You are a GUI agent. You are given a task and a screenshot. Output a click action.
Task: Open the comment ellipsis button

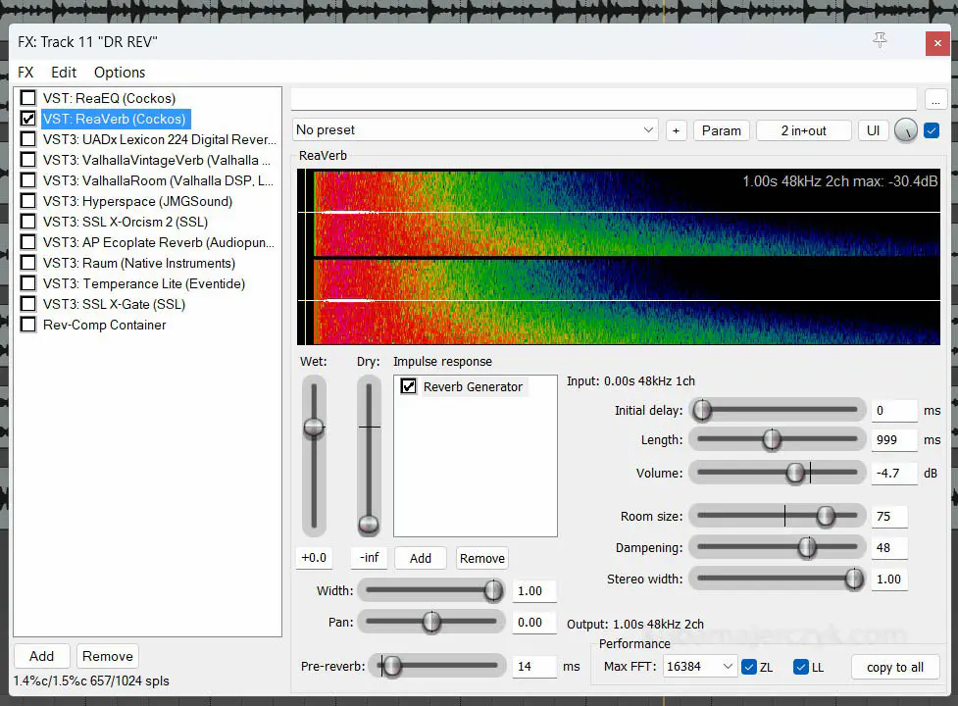coord(935,99)
